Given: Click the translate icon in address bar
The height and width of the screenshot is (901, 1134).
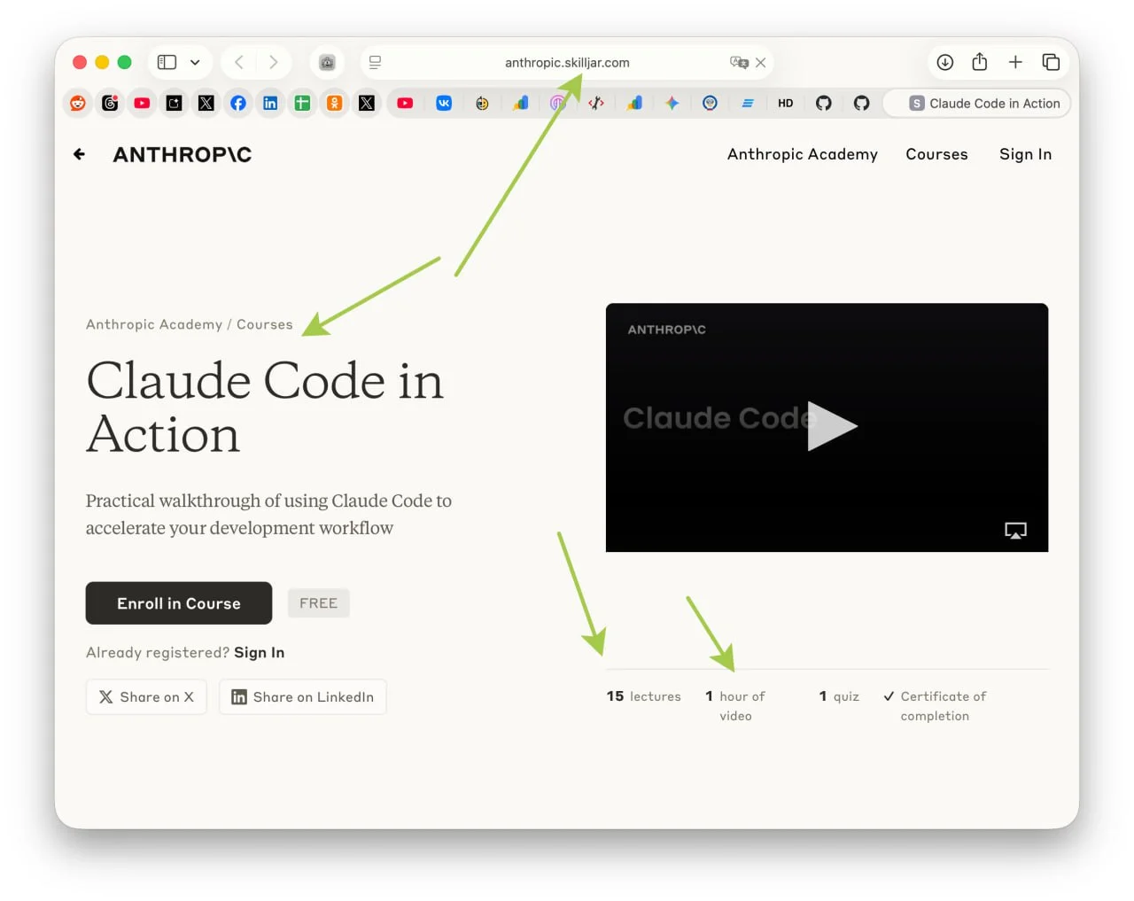Looking at the screenshot, I should [x=738, y=62].
